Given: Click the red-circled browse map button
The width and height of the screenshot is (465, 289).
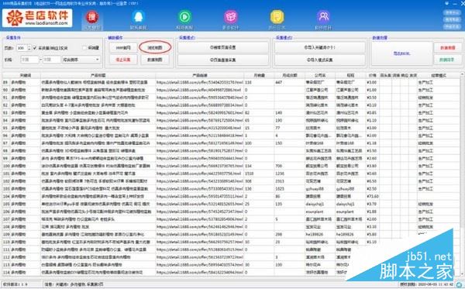Looking at the screenshot, I should [x=155, y=47].
